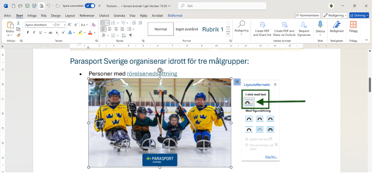The height and width of the screenshot is (173, 373).
Task: Switch to the Granska tab
Action: 119,16
